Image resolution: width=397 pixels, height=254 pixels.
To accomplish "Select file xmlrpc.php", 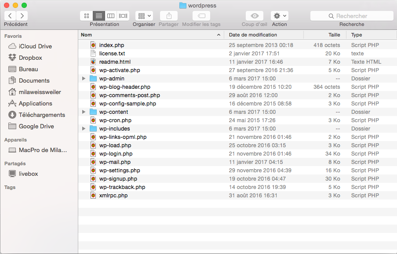I will click(113, 195).
